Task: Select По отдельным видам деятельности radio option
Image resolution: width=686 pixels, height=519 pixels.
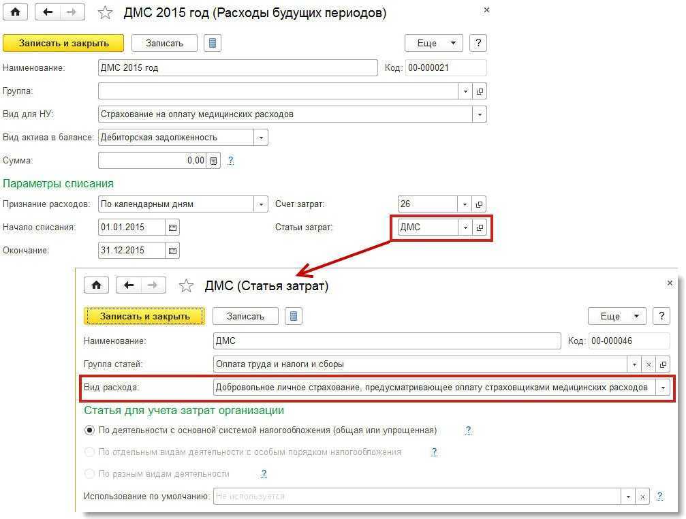Action: [89, 452]
